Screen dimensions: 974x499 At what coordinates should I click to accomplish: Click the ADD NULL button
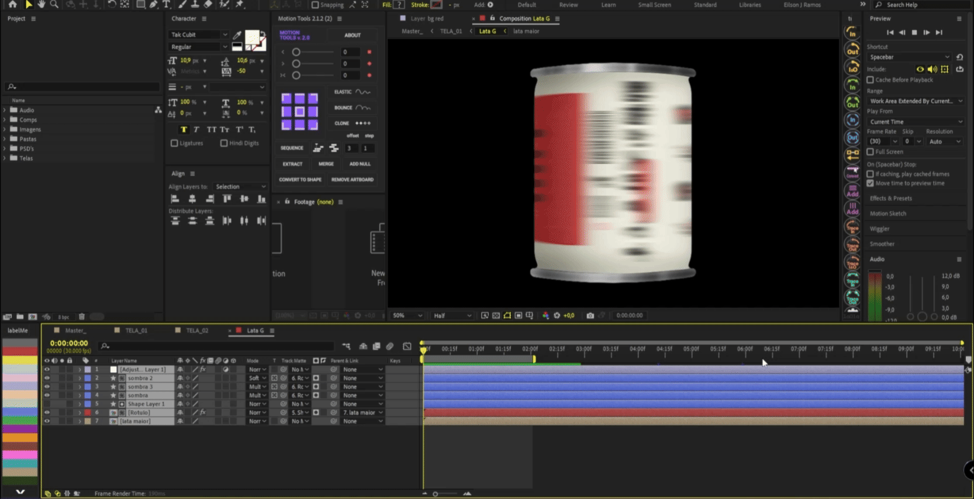[360, 164]
